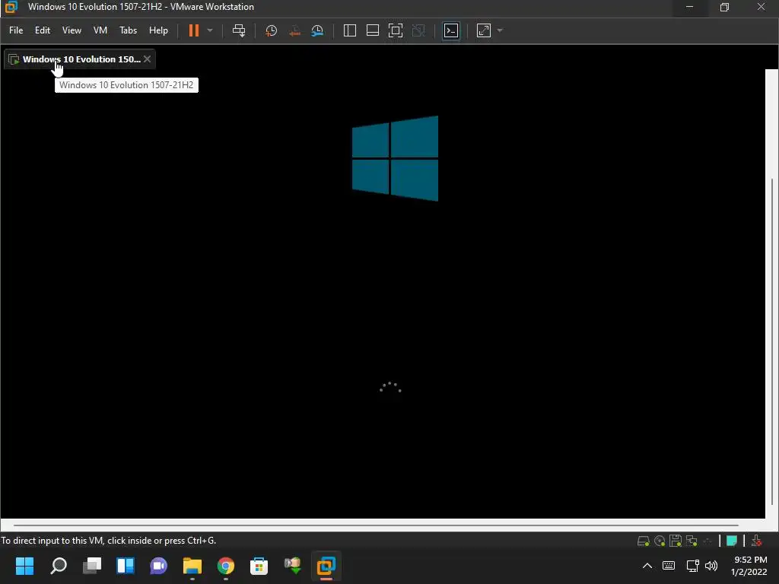Viewport: 779px width, 584px height.
Task: Open the Edit menu
Action: tap(43, 30)
